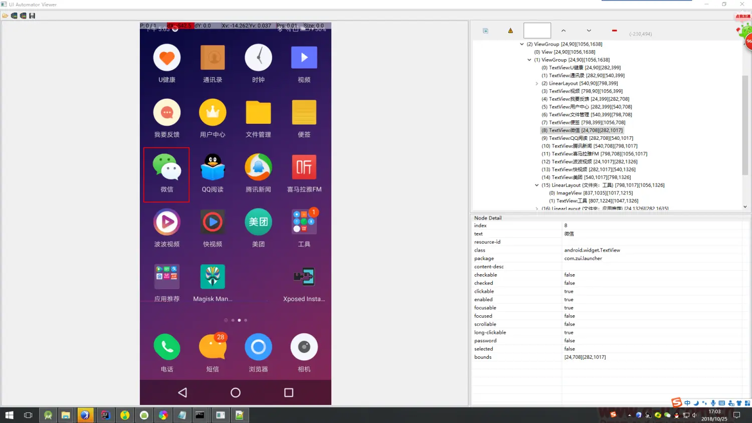This screenshot has height=423, width=752.
Task: Open a saved UI dump with the folder icon
Action: (x=5, y=16)
